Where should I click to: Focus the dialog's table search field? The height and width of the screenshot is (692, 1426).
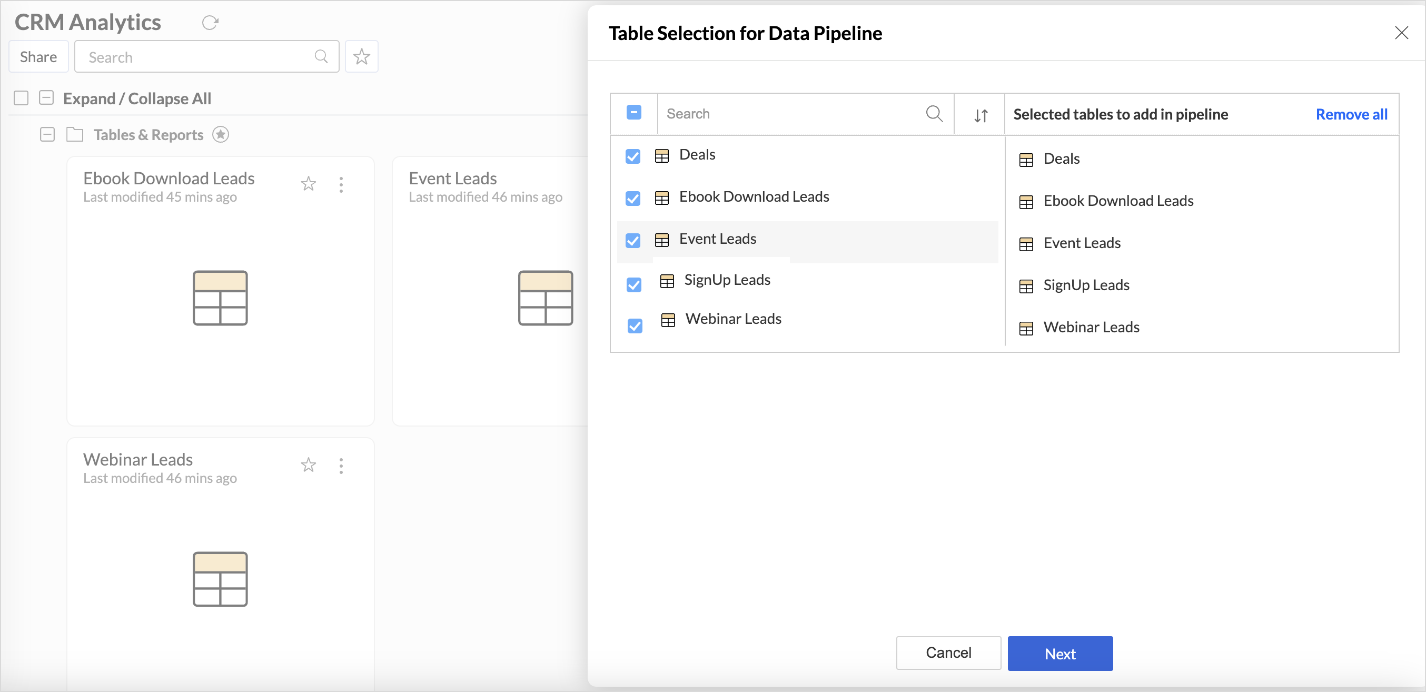pyautogui.click(x=806, y=113)
